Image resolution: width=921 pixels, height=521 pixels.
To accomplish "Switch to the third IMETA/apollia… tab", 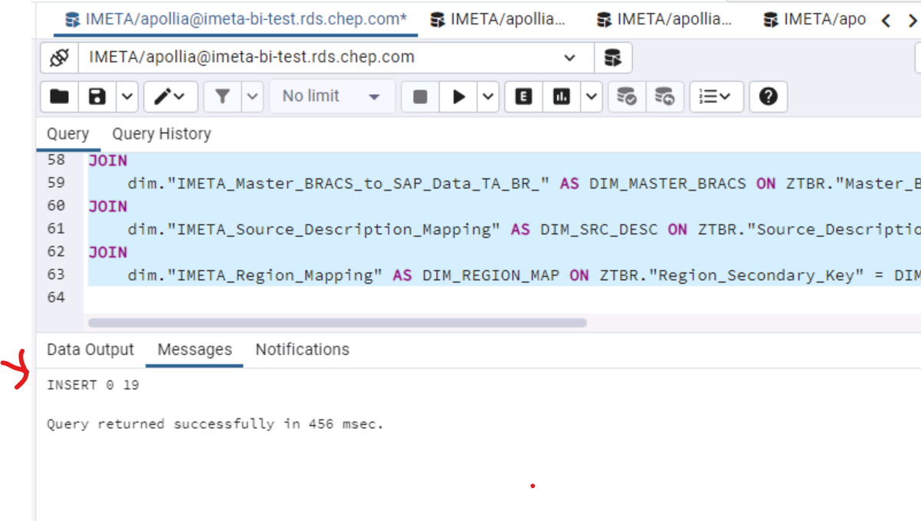I will coord(665,19).
